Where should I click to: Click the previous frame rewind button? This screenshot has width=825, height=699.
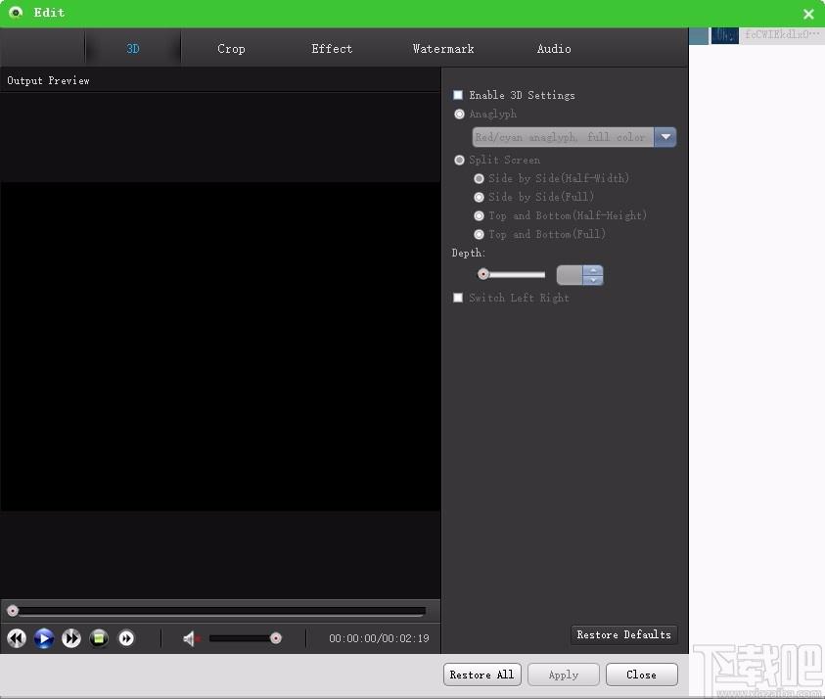17,638
